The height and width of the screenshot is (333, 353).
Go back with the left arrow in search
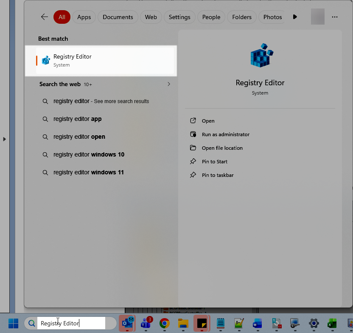click(45, 17)
